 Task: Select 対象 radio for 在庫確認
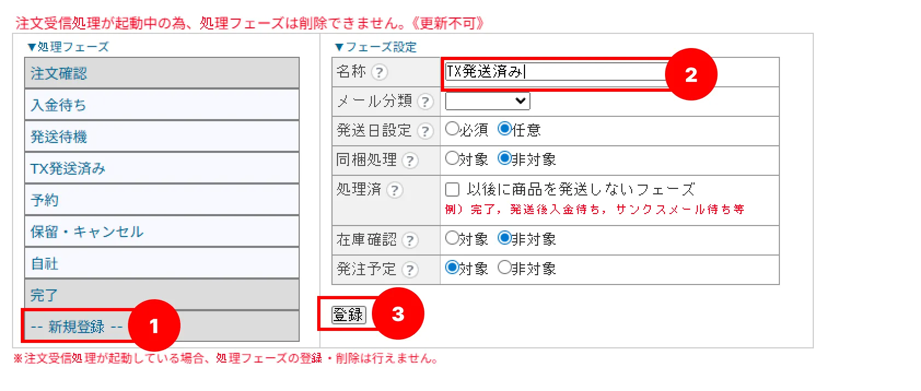[452, 238]
